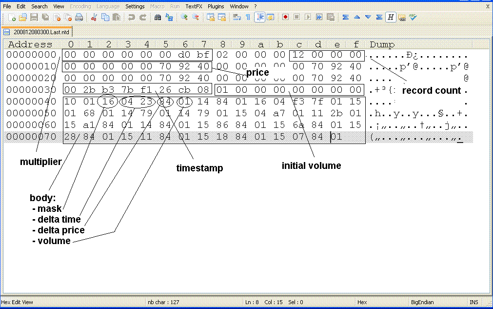This screenshot has width=493, height=309.
Task: Toggle show all characters pilcrow icon
Action: click(x=248, y=17)
